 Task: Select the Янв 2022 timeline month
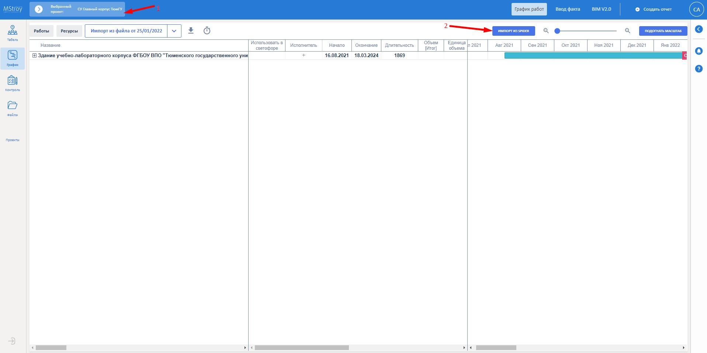click(x=670, y=45)
